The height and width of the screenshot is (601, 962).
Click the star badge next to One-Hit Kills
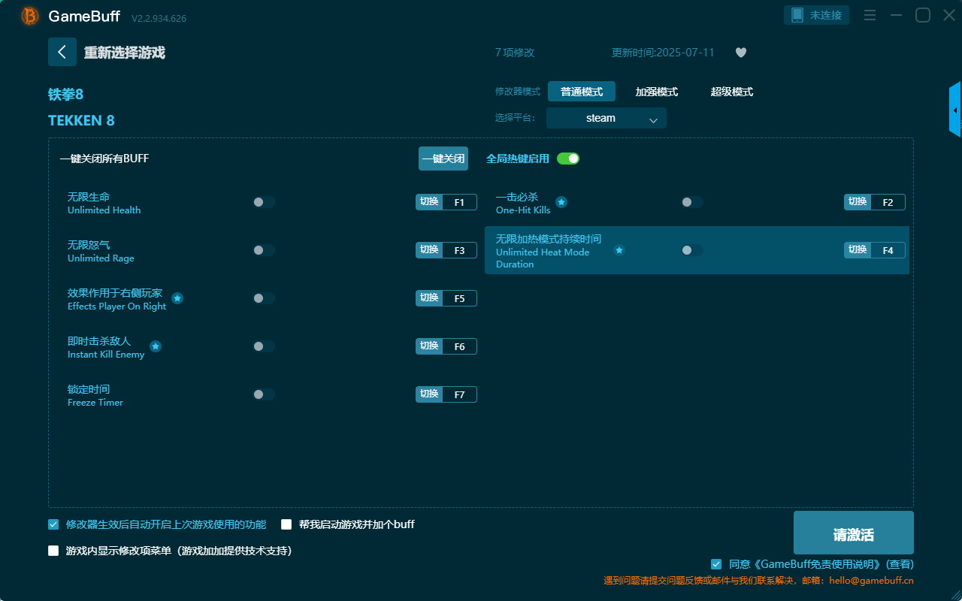[561, 201]
